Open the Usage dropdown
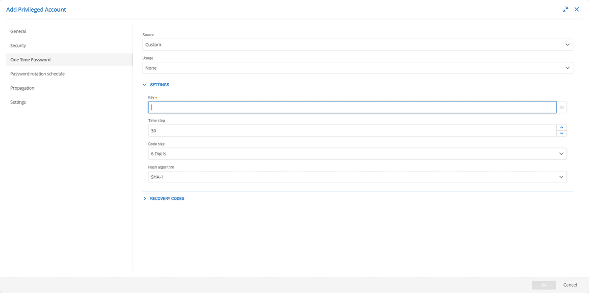 [x=358, y=68]
